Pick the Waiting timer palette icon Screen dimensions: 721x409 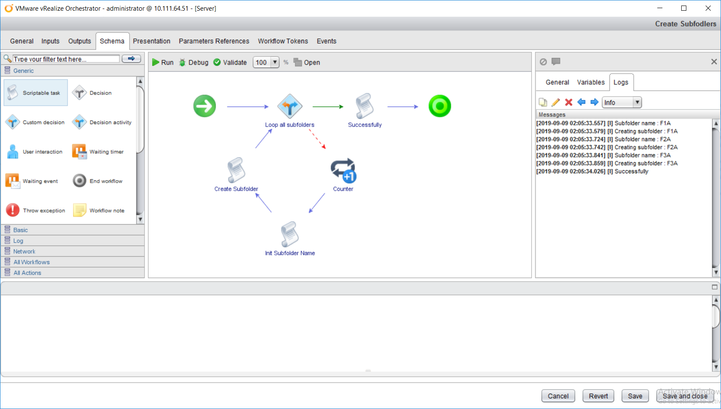click(x=80, y=152)
